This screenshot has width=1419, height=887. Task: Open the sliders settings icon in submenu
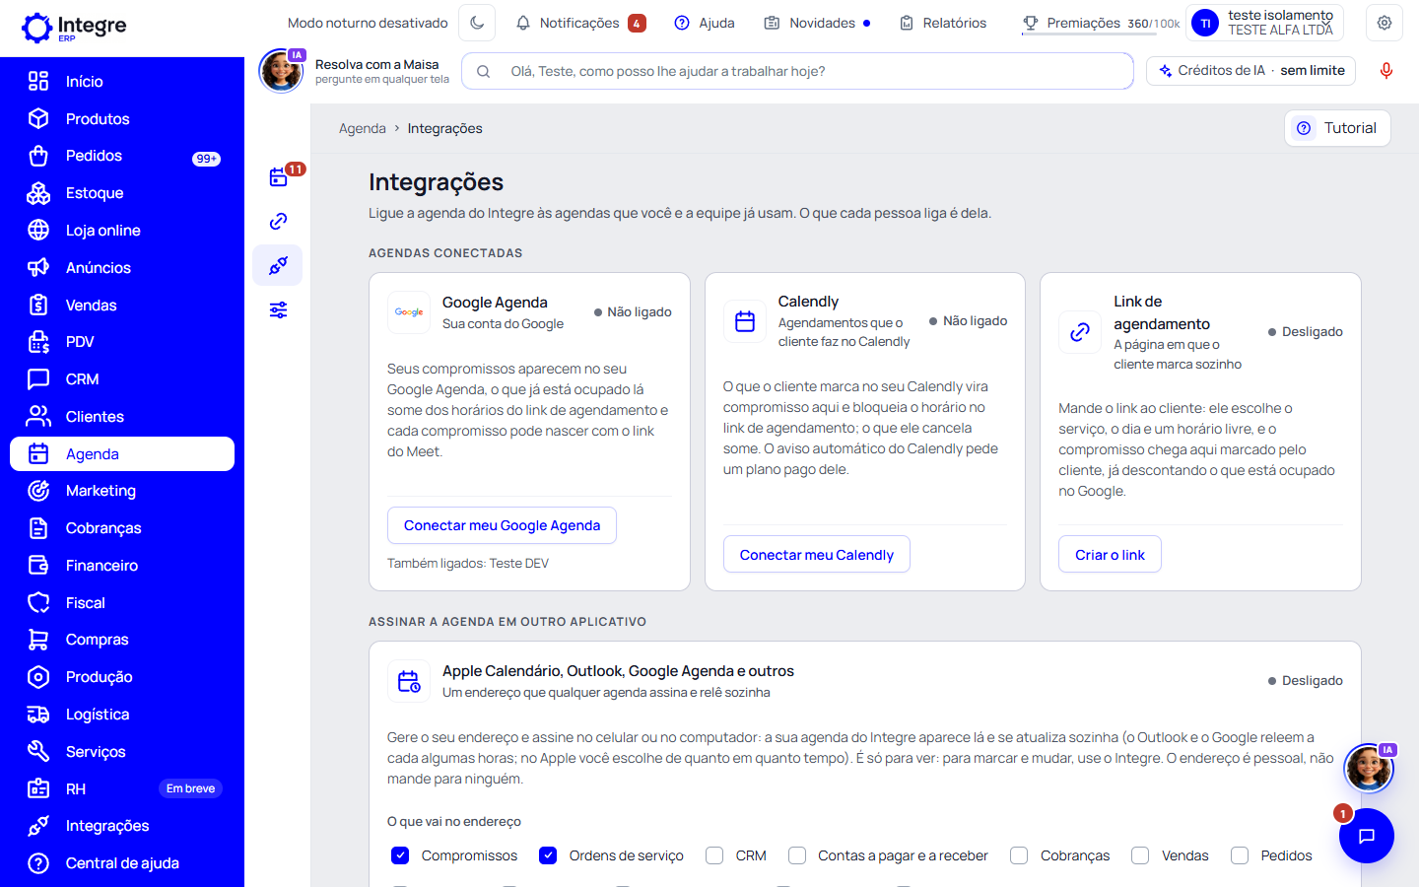point(279,310)
